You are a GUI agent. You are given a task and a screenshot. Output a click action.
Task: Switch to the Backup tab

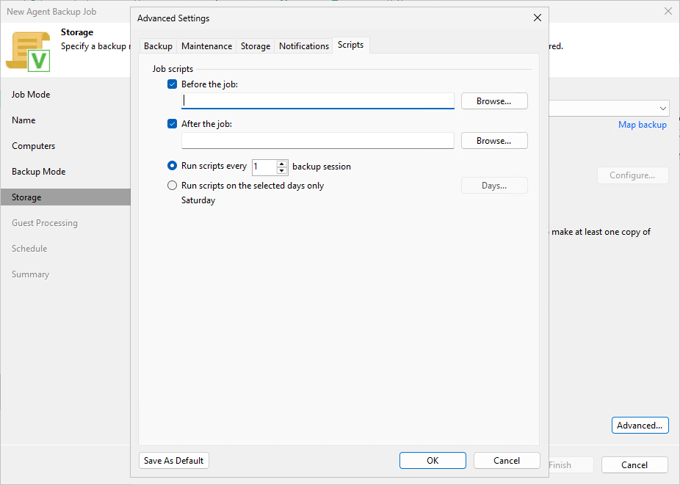coord(158,46)
